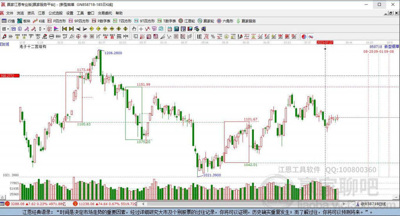Click the circled 金 gold icon
This screenshot has width=400, height=216.
pos(226,36)
